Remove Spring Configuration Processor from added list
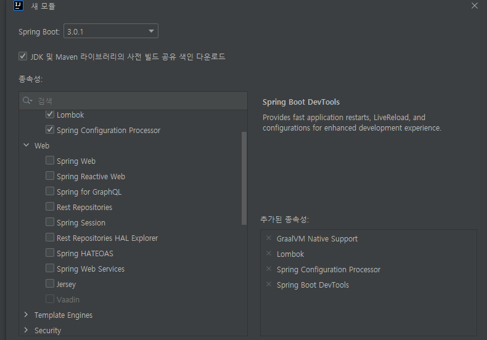Viewport: 487px width, 340px height. (269, 269)
